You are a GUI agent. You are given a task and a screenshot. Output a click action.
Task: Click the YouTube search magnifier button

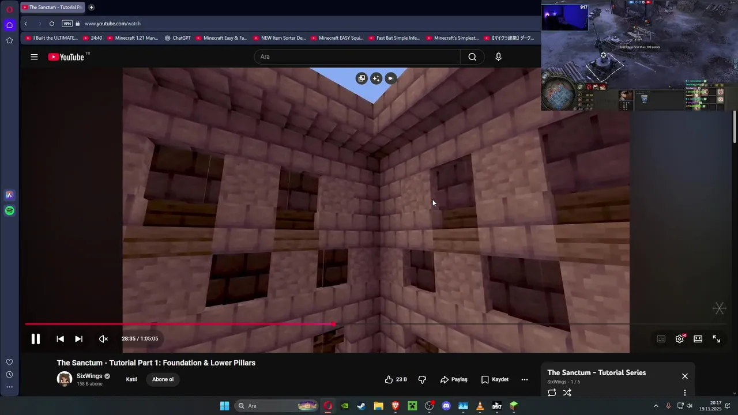coord(472,56)
